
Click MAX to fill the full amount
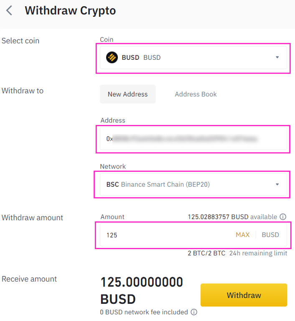click(x=242, y=235)
